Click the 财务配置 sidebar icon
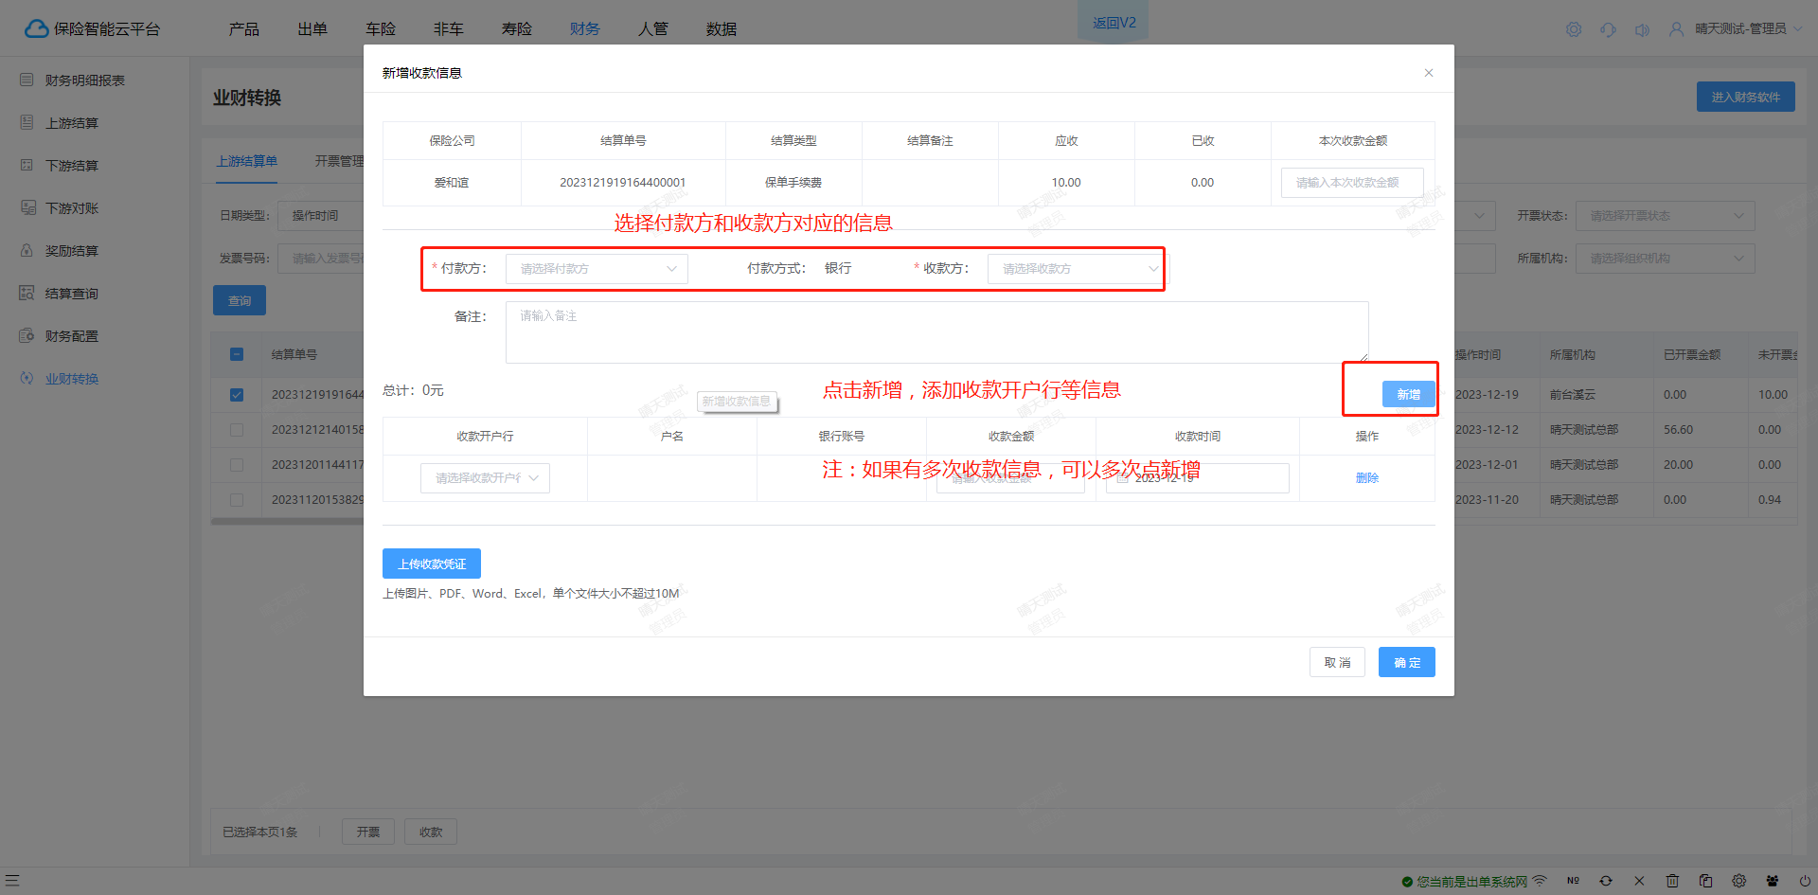The height and width of the screenshot is (895, 1818). (x=27, y=336)
